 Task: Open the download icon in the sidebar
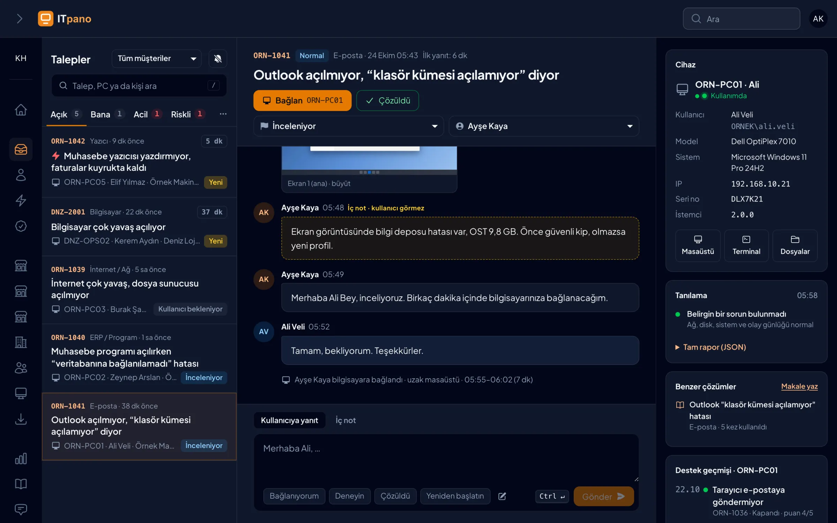[21, 419]
